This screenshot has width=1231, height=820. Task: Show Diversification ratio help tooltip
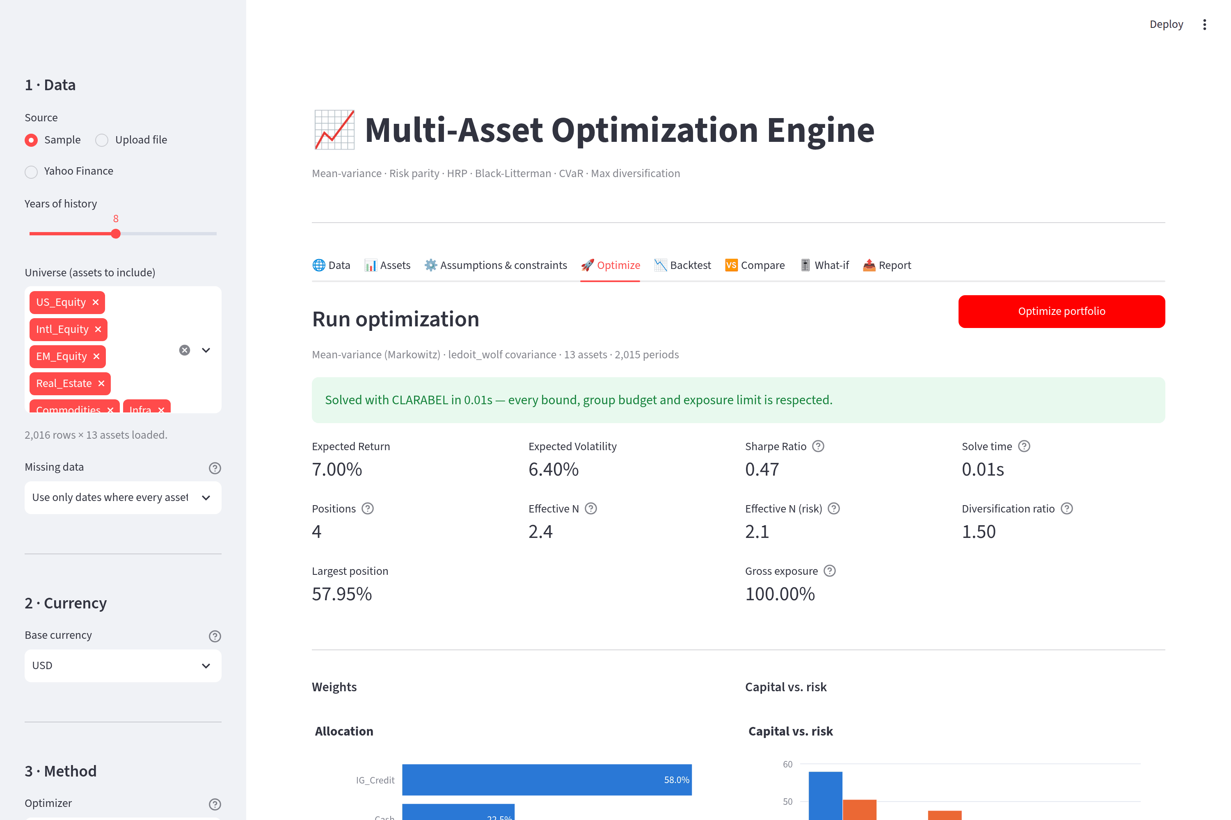click(1066, 508)
